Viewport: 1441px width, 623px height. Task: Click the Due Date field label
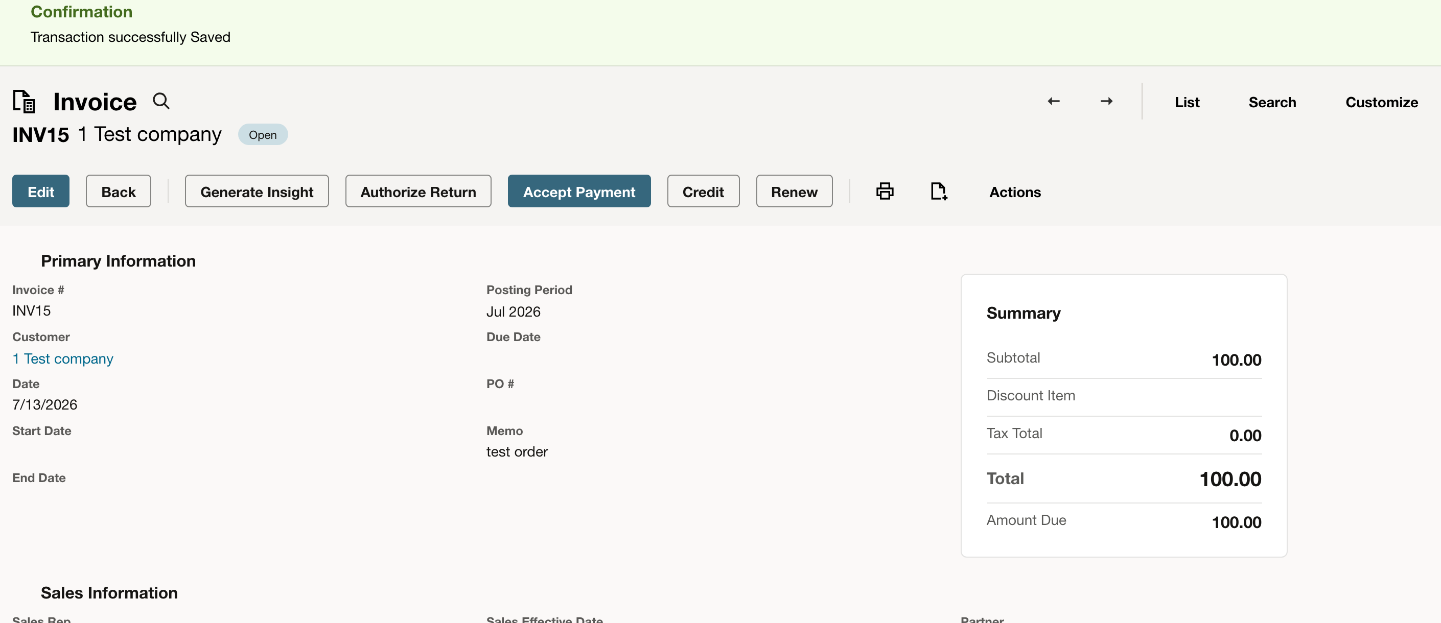(513, 337)
